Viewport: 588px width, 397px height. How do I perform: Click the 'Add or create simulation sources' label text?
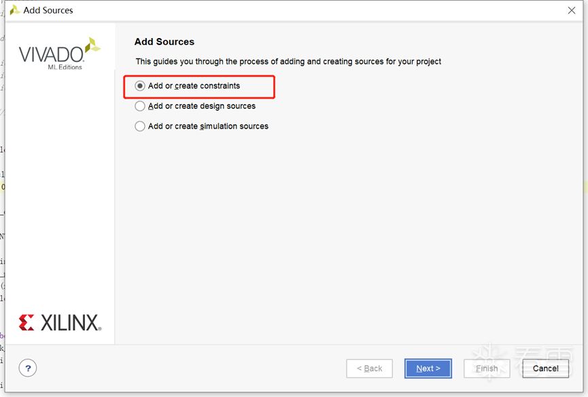pyautogui.click(x=208, y=126)
